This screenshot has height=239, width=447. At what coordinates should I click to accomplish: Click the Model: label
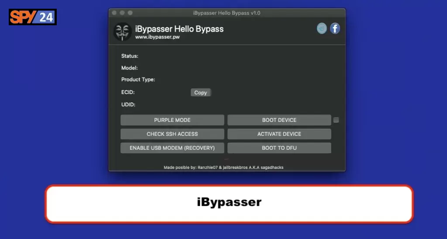coord(129,68)
